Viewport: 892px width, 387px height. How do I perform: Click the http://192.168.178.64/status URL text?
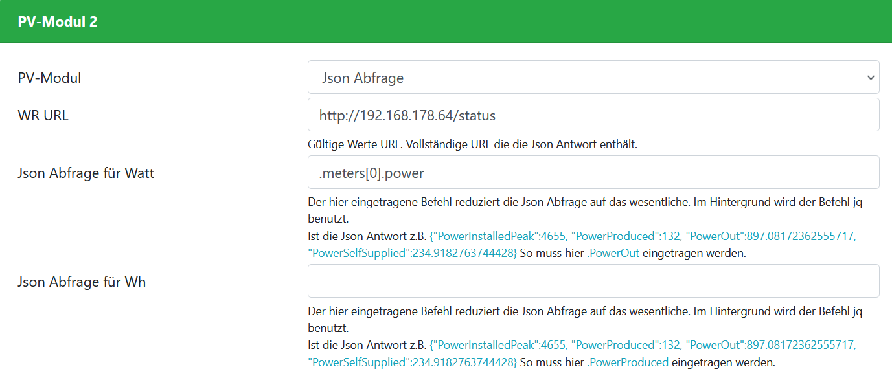click(x=407, y=116)
